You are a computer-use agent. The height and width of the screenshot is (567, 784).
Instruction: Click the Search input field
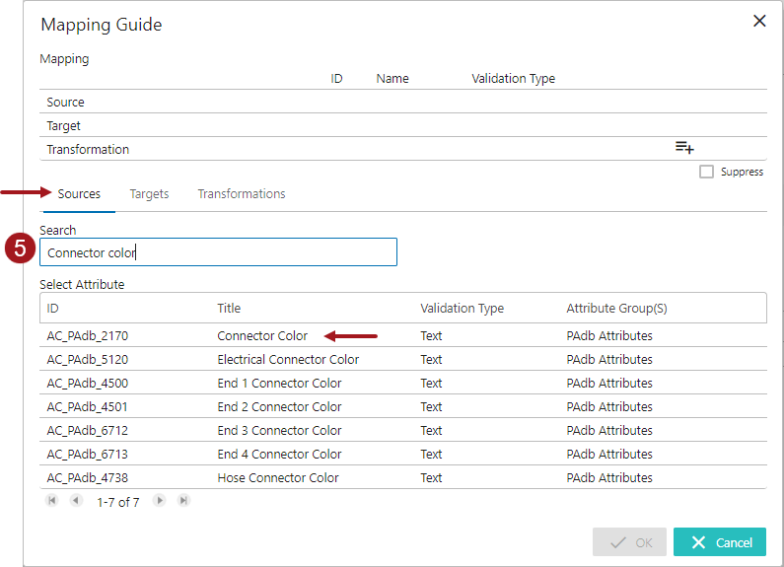coord(218,252)
